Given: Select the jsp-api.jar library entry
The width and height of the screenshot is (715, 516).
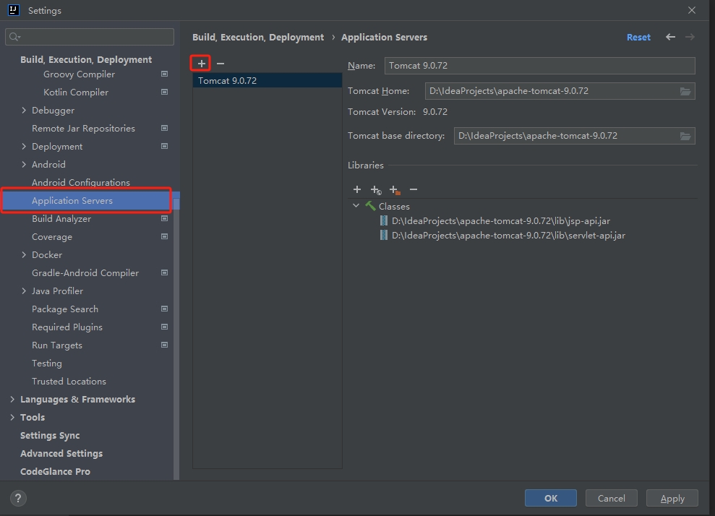Looking at the screenshot, I should click(501, 221).
